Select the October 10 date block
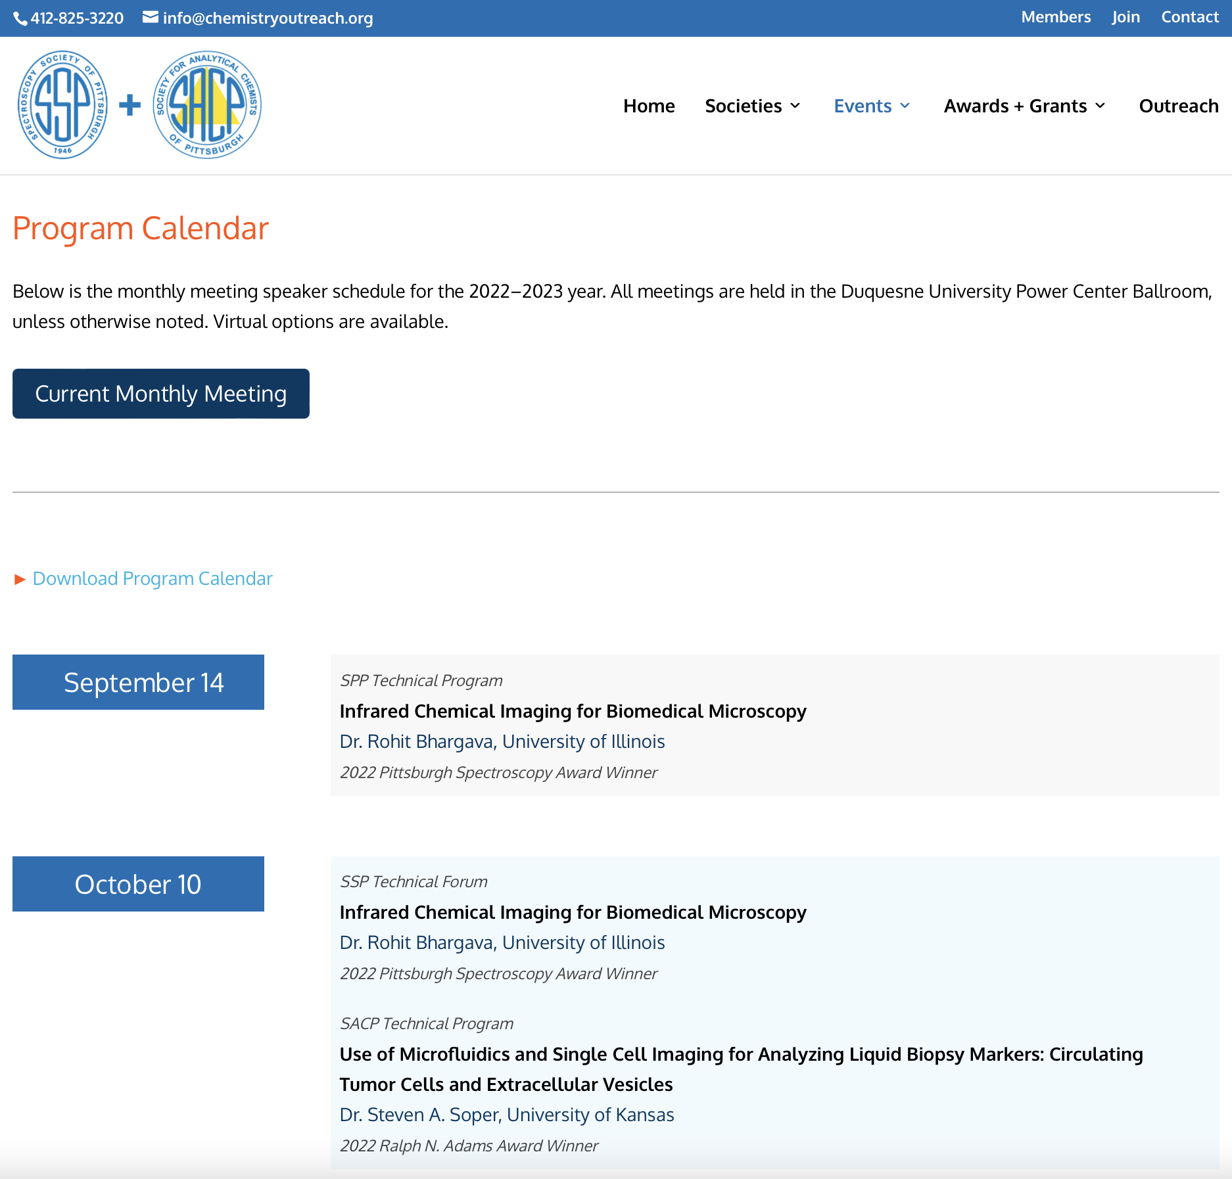The width and height of the screenshot is (1232, 1179). click(138, 884)
